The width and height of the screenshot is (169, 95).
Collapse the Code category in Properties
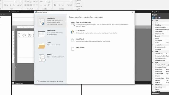[153, 21]
